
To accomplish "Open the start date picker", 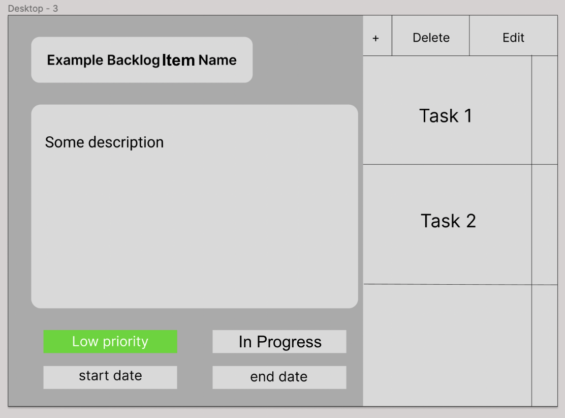I will tap(110, 377).
